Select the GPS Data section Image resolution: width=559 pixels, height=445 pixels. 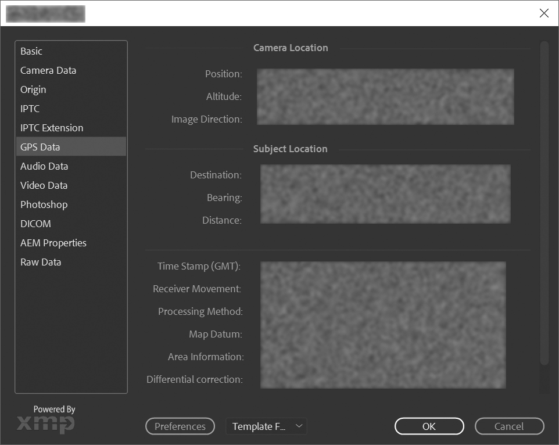[x=40, y=147]
